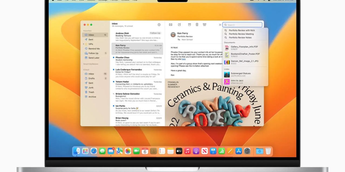
Task: Archive the selected email
Action: (189, 25)
